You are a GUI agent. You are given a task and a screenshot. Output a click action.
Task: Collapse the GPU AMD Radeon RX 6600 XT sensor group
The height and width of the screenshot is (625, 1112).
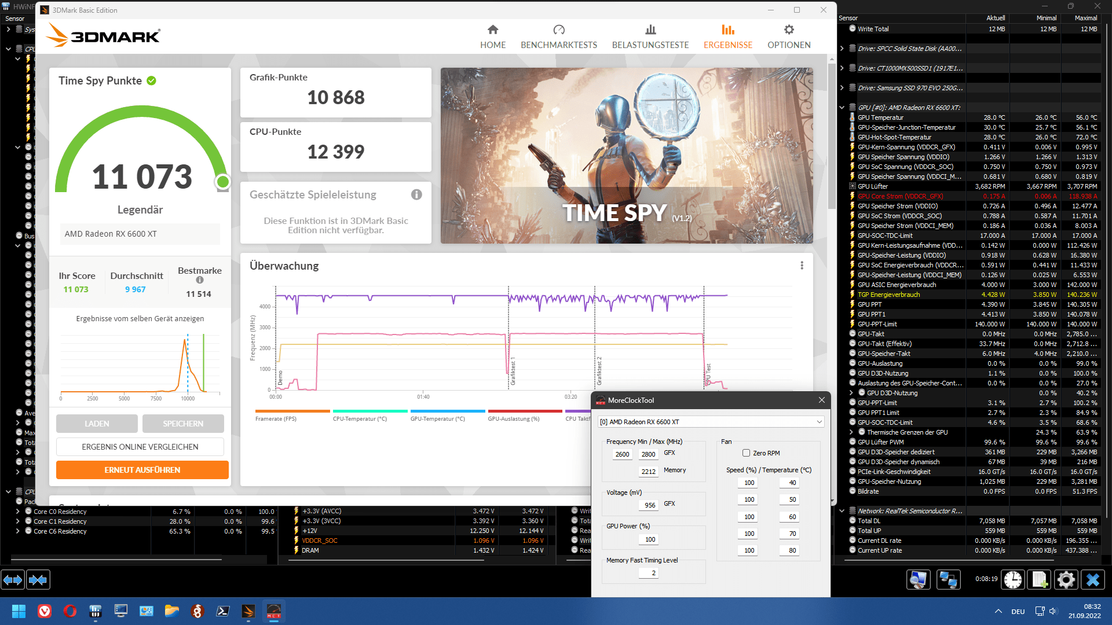click(842, 108)
